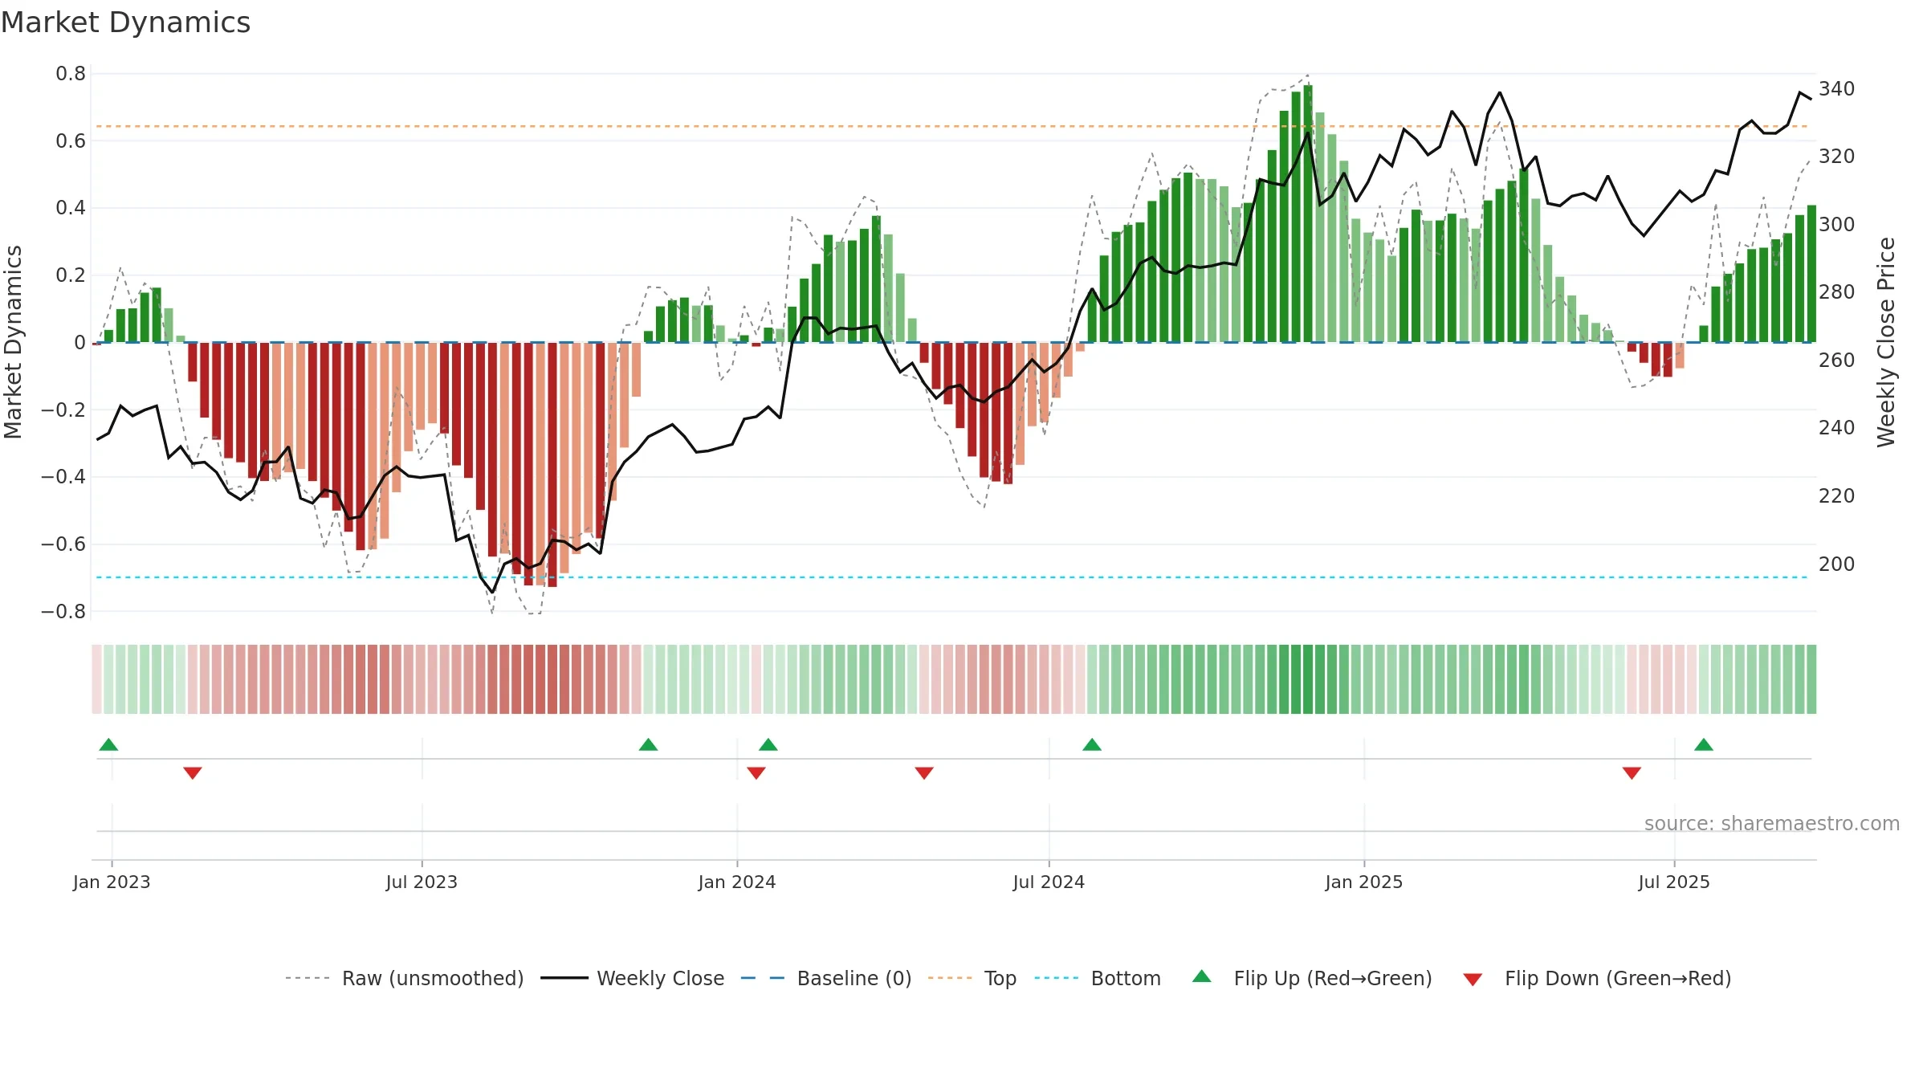The image size is (1927, 1084).
Task: Click the 240 price axis tick
Action: click(1837, 427)
